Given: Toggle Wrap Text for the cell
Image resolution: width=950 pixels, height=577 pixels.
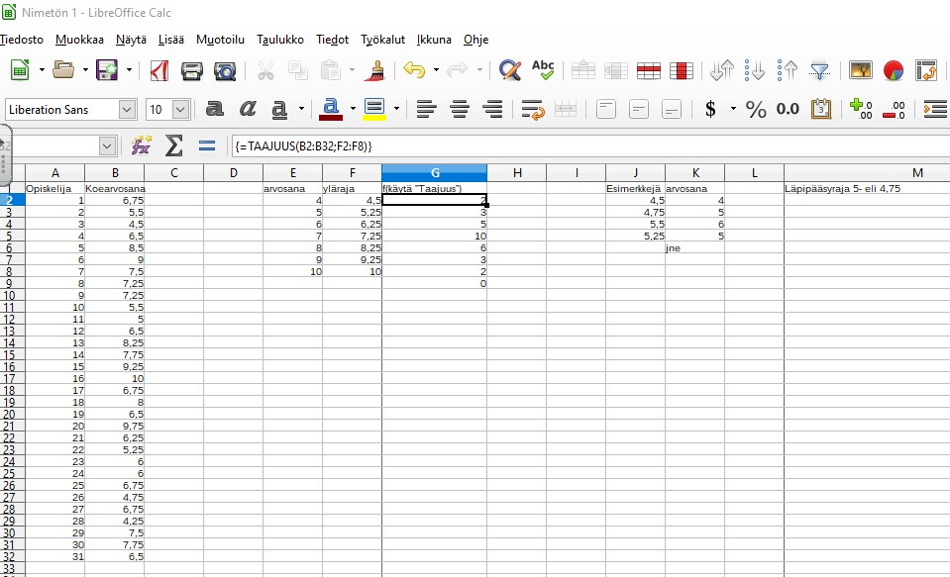Looking at the screenshot, I should click(x=532, y=109).
